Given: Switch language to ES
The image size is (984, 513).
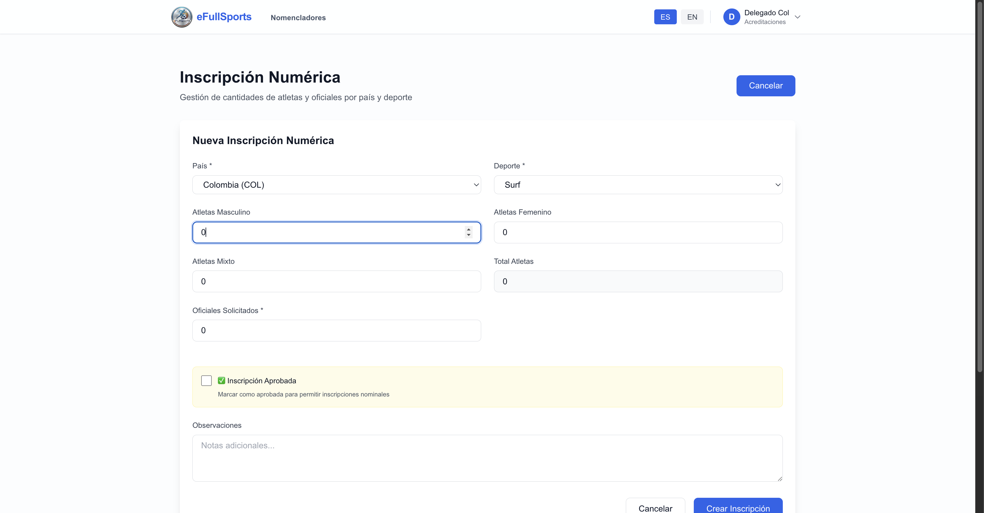Looking at the screenshot, I should point(665,17).
